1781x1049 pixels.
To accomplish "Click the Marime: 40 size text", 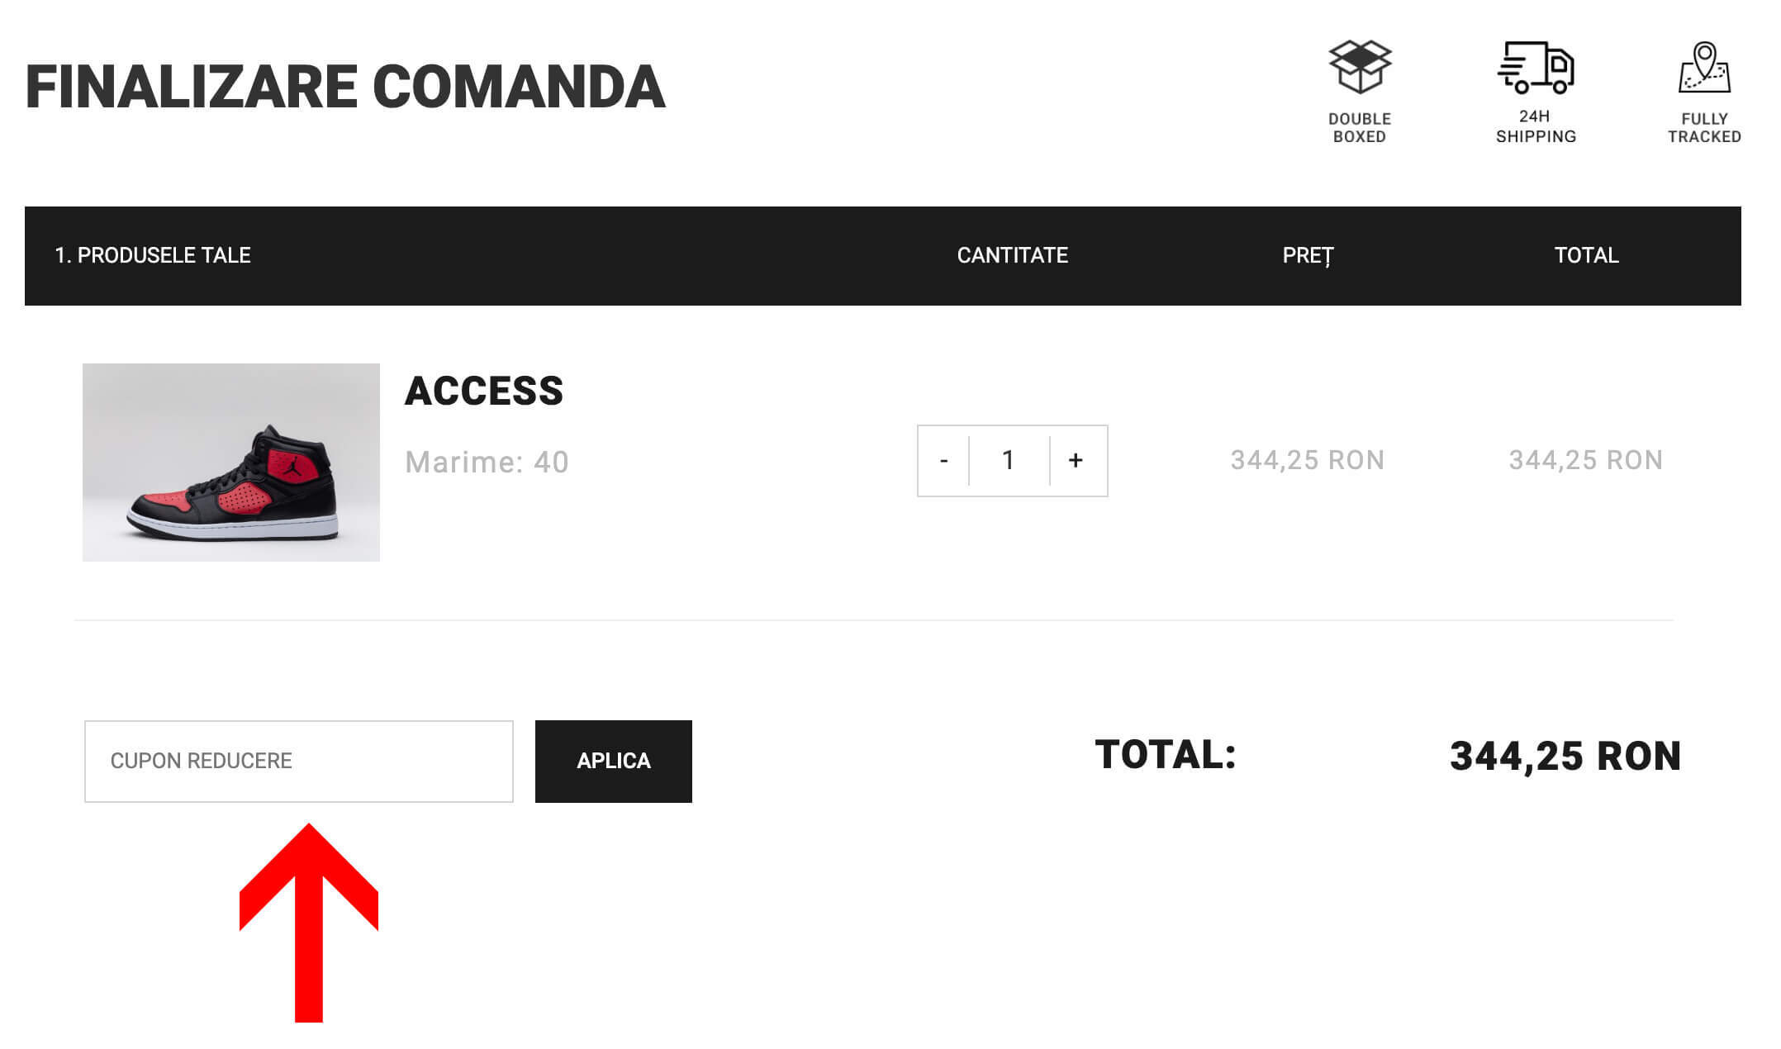I will point(487,463).
